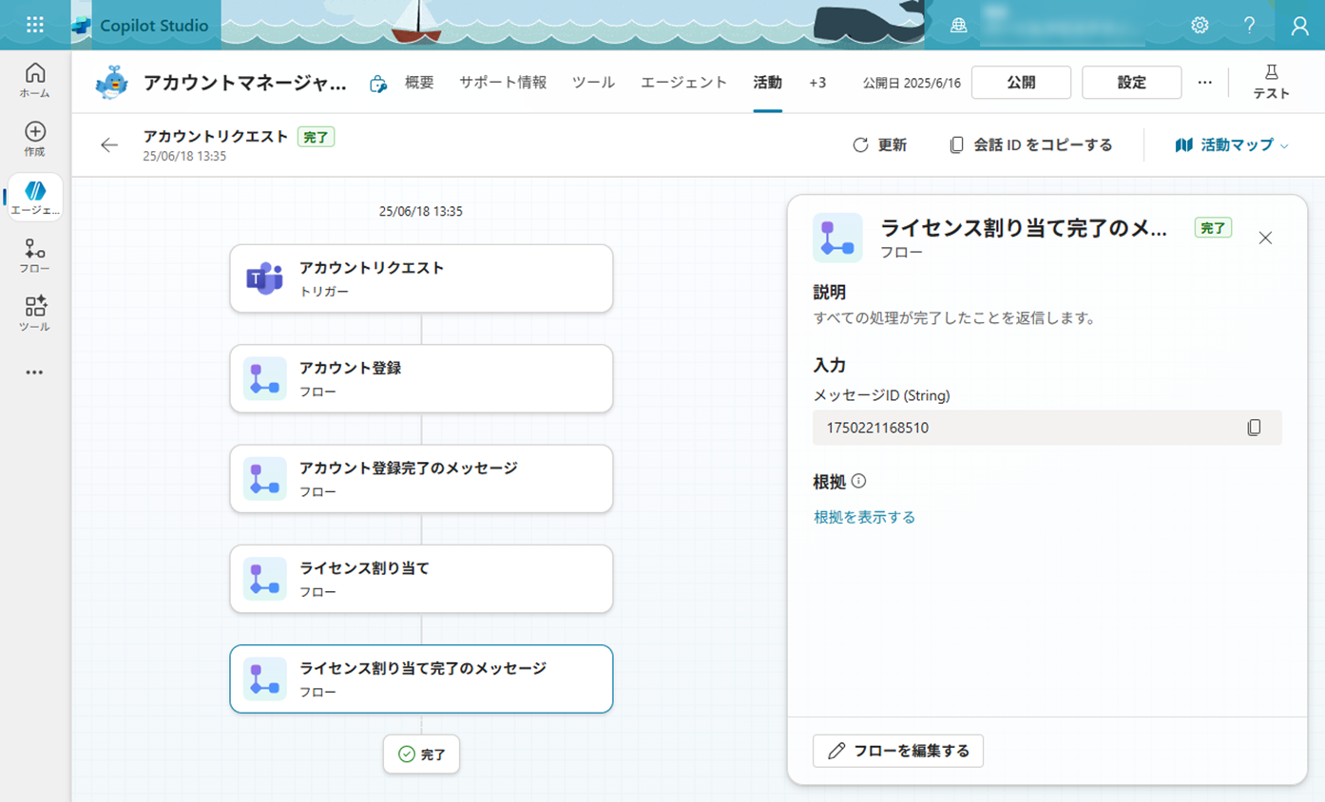This screenshot has width=1325, height=802.
Task: Click the icon next to agent name
Action: [378, 84]
